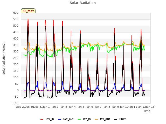Click the Solar Radiation chart title
Screen dimensions: 166x124
click(83, 3)
